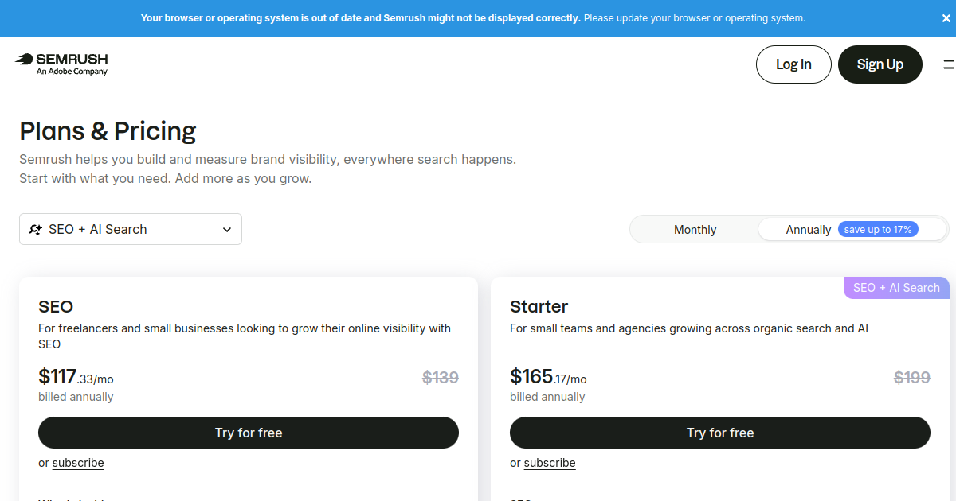
Task: Start free trial for Starter plan
Action: coord(720,433)
